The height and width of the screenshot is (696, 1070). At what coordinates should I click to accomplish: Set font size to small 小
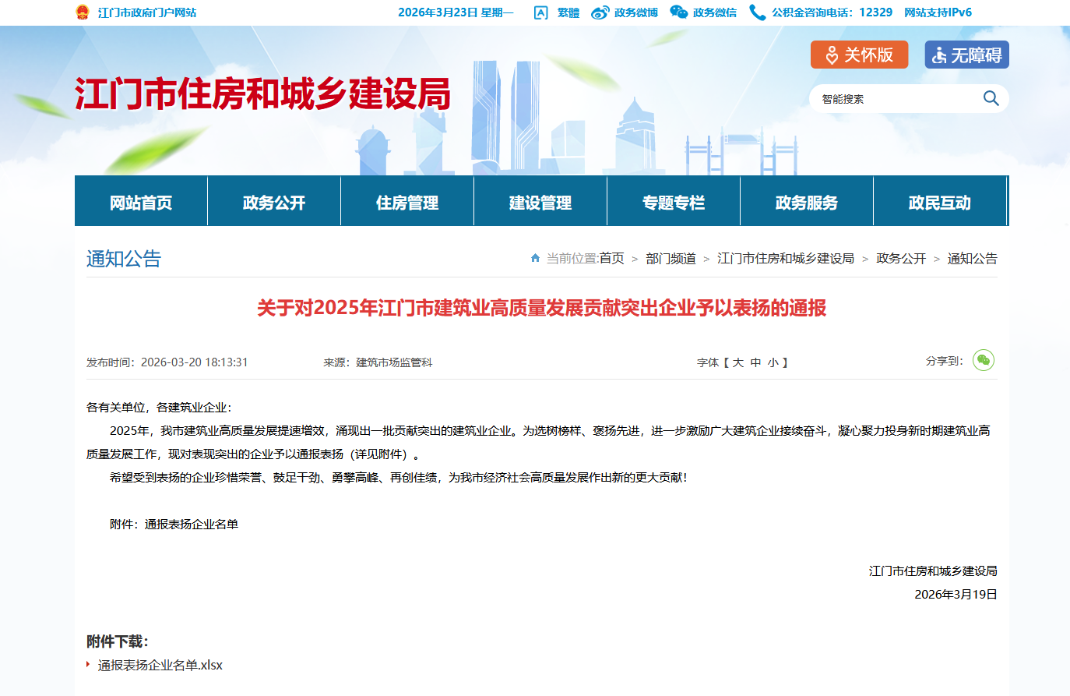pyautogui.click(x=773, y=362)
